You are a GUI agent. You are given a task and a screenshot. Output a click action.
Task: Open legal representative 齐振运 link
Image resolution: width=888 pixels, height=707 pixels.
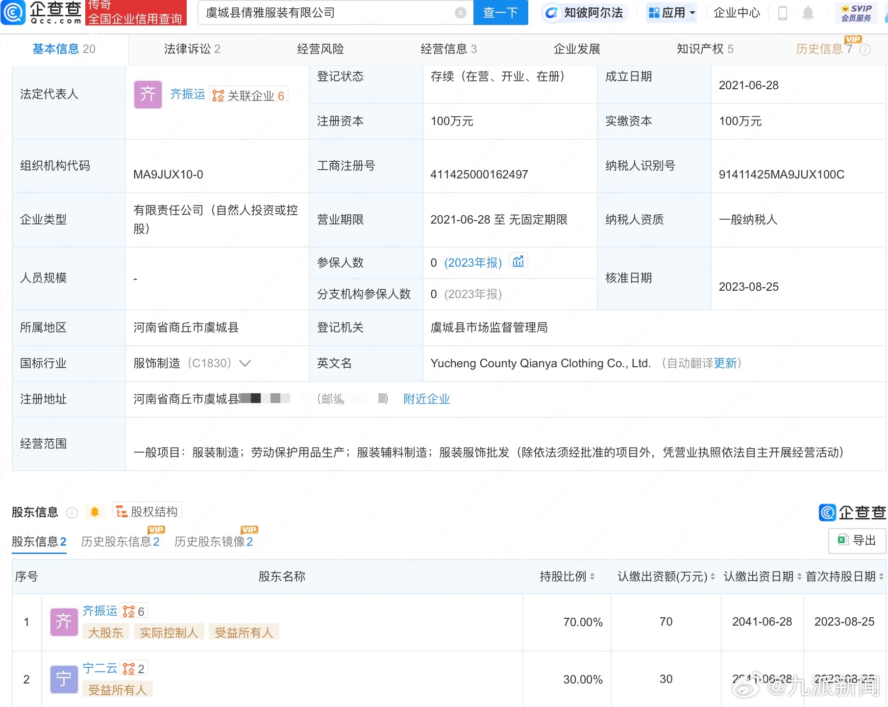[x=188, y=94]
